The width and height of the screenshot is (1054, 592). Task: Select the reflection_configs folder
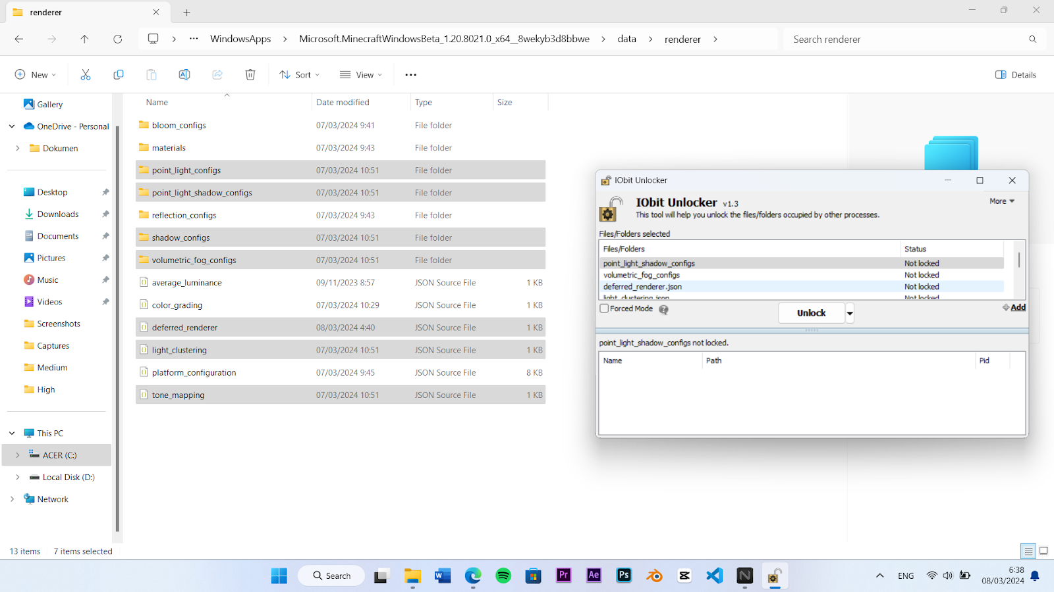341,216
